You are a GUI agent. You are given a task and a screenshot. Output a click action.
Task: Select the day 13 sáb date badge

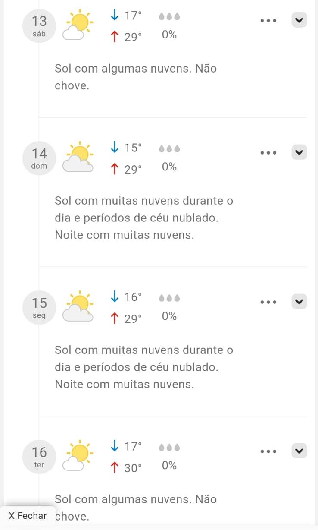[39, 25]
